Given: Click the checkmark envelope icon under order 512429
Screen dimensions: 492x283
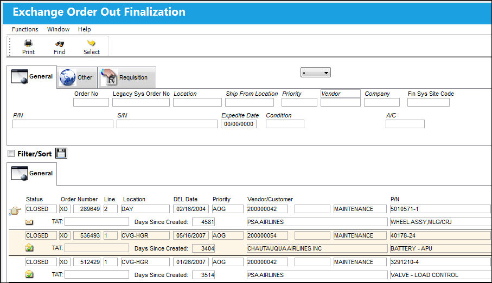Looking at the screenshot, I should (x=29, y=274).
